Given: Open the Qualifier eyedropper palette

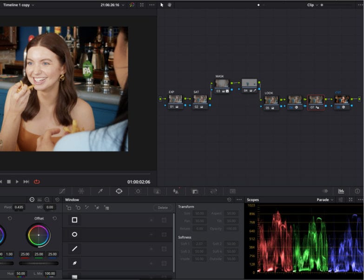Looking at the screenshot, I should click(x=100, y=191).
